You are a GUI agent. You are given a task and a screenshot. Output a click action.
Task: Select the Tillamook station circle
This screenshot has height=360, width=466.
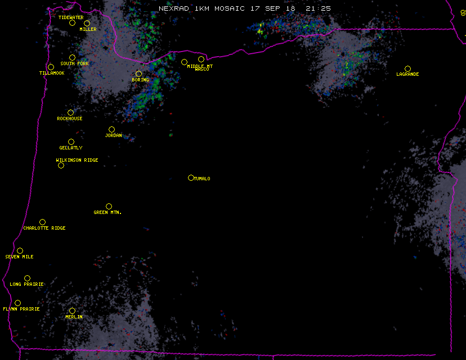tap(51, 67)
